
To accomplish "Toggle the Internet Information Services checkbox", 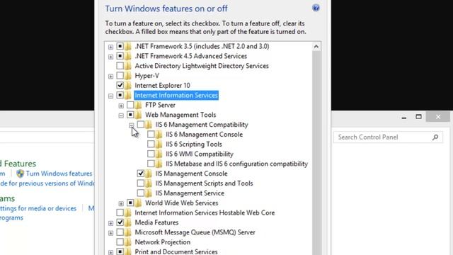I will coord(120,95).
